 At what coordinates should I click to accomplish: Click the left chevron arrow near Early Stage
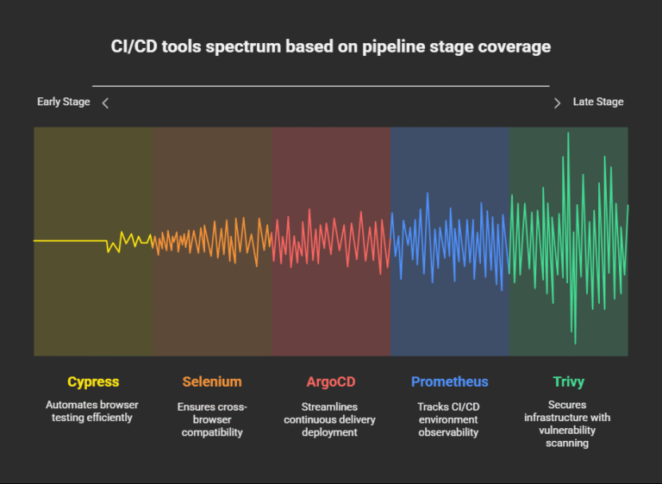[105, 102]
